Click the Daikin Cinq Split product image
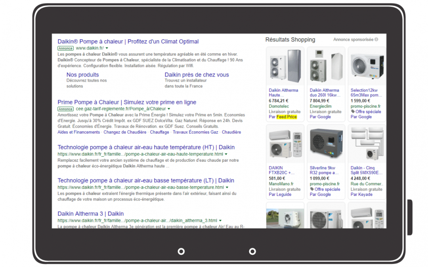The height and width of the screenshot is (267, 428). coord(367,144)
